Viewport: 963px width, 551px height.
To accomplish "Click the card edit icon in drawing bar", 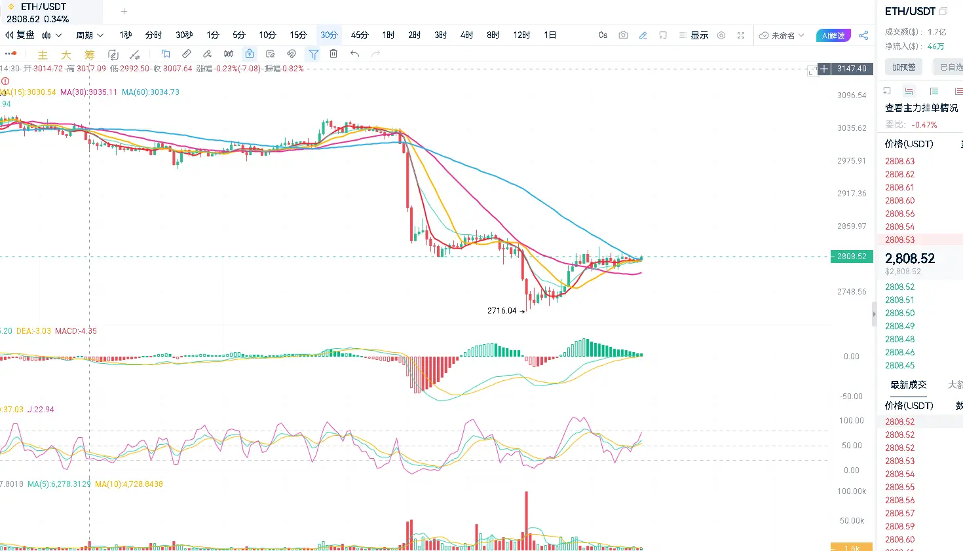I will (x=271, y=54).
